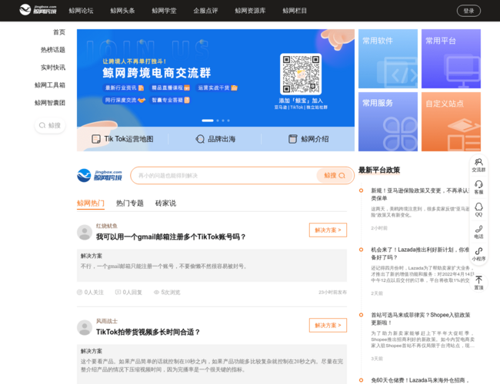Viewport: 500px width, 384px height.
Task: Open Tik Tok运营地图 link below banner
Action: (122, 139)
